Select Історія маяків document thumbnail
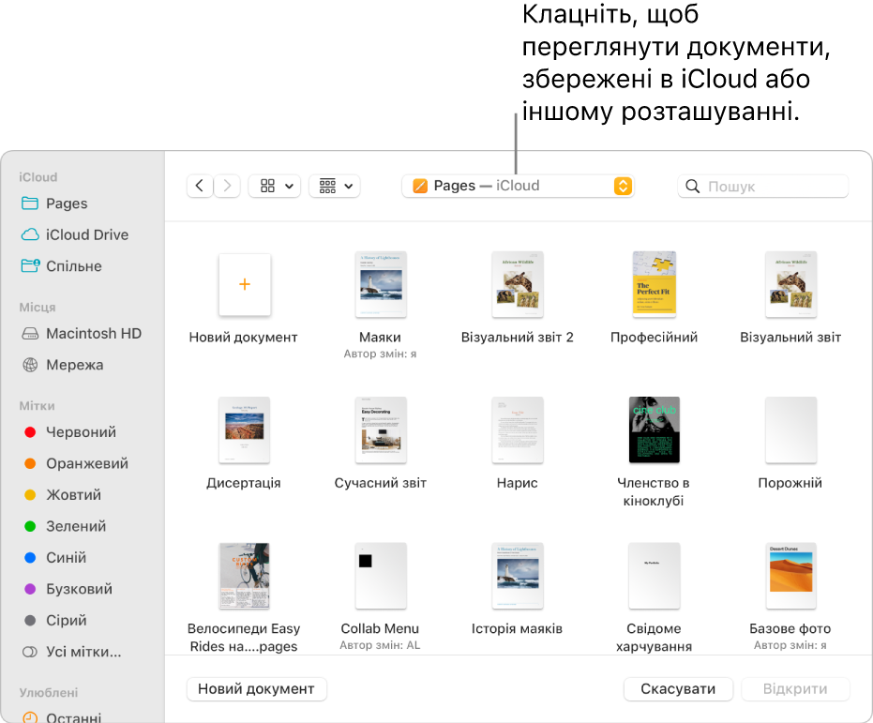This screenshot has width=873, height=723. [518, 576]
